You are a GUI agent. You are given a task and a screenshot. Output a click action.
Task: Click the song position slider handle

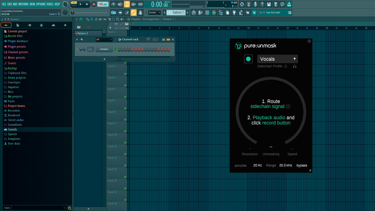pos(73,13)
